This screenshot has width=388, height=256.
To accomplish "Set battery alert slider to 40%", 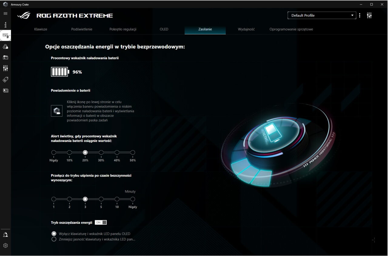I will point(117,153).
